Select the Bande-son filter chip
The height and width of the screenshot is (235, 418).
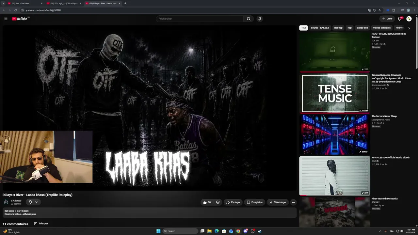coord(362,28)
